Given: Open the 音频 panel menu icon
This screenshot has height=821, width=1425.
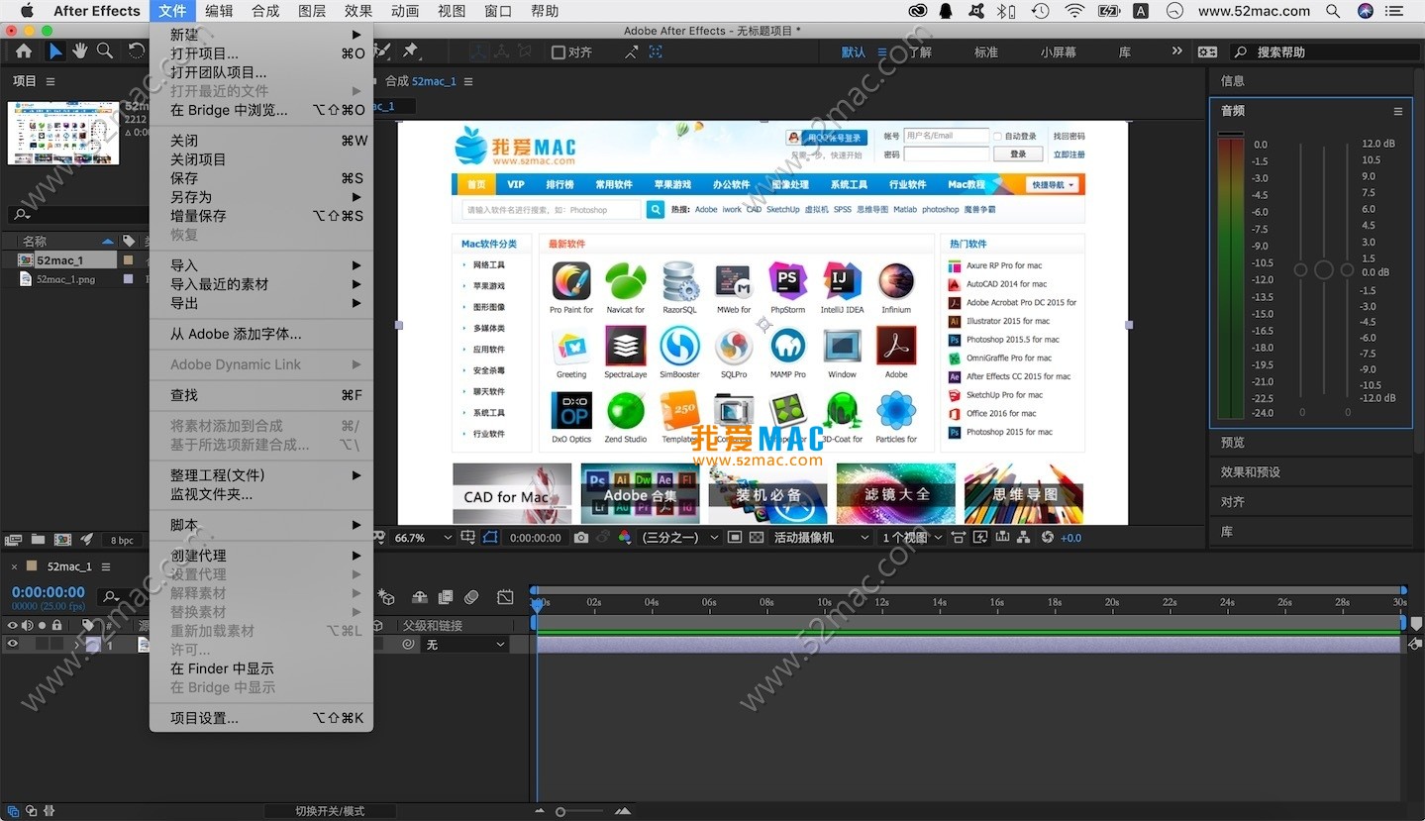Looking at the screenshot, I should pyautogui.click(x=1398, y=111).
